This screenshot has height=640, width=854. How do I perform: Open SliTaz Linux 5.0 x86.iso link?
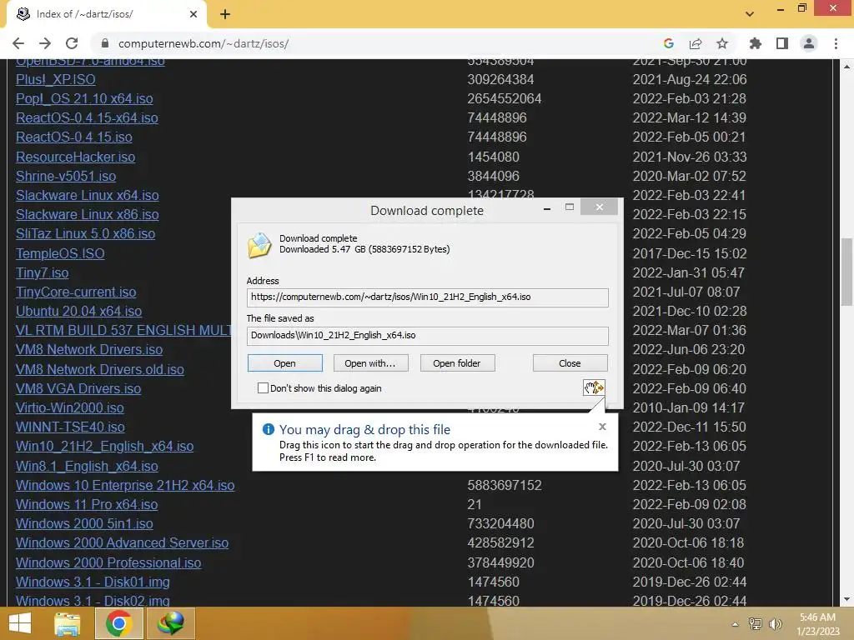86,233
